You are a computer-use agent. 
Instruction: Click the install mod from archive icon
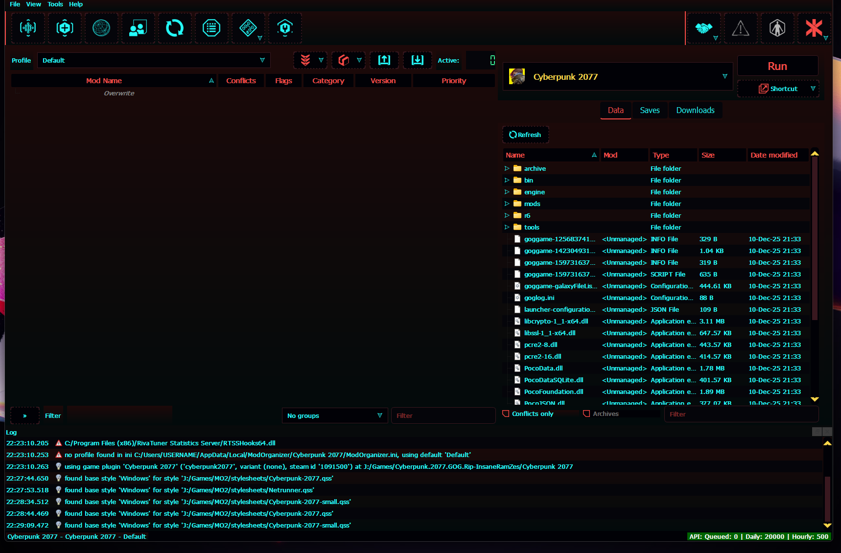65,28
